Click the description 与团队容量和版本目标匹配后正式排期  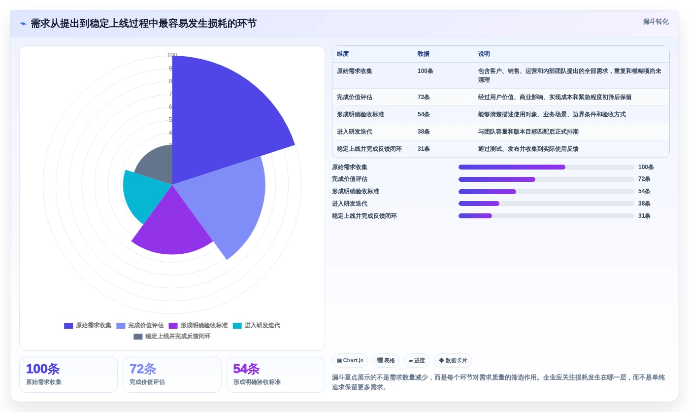[528, 132]
